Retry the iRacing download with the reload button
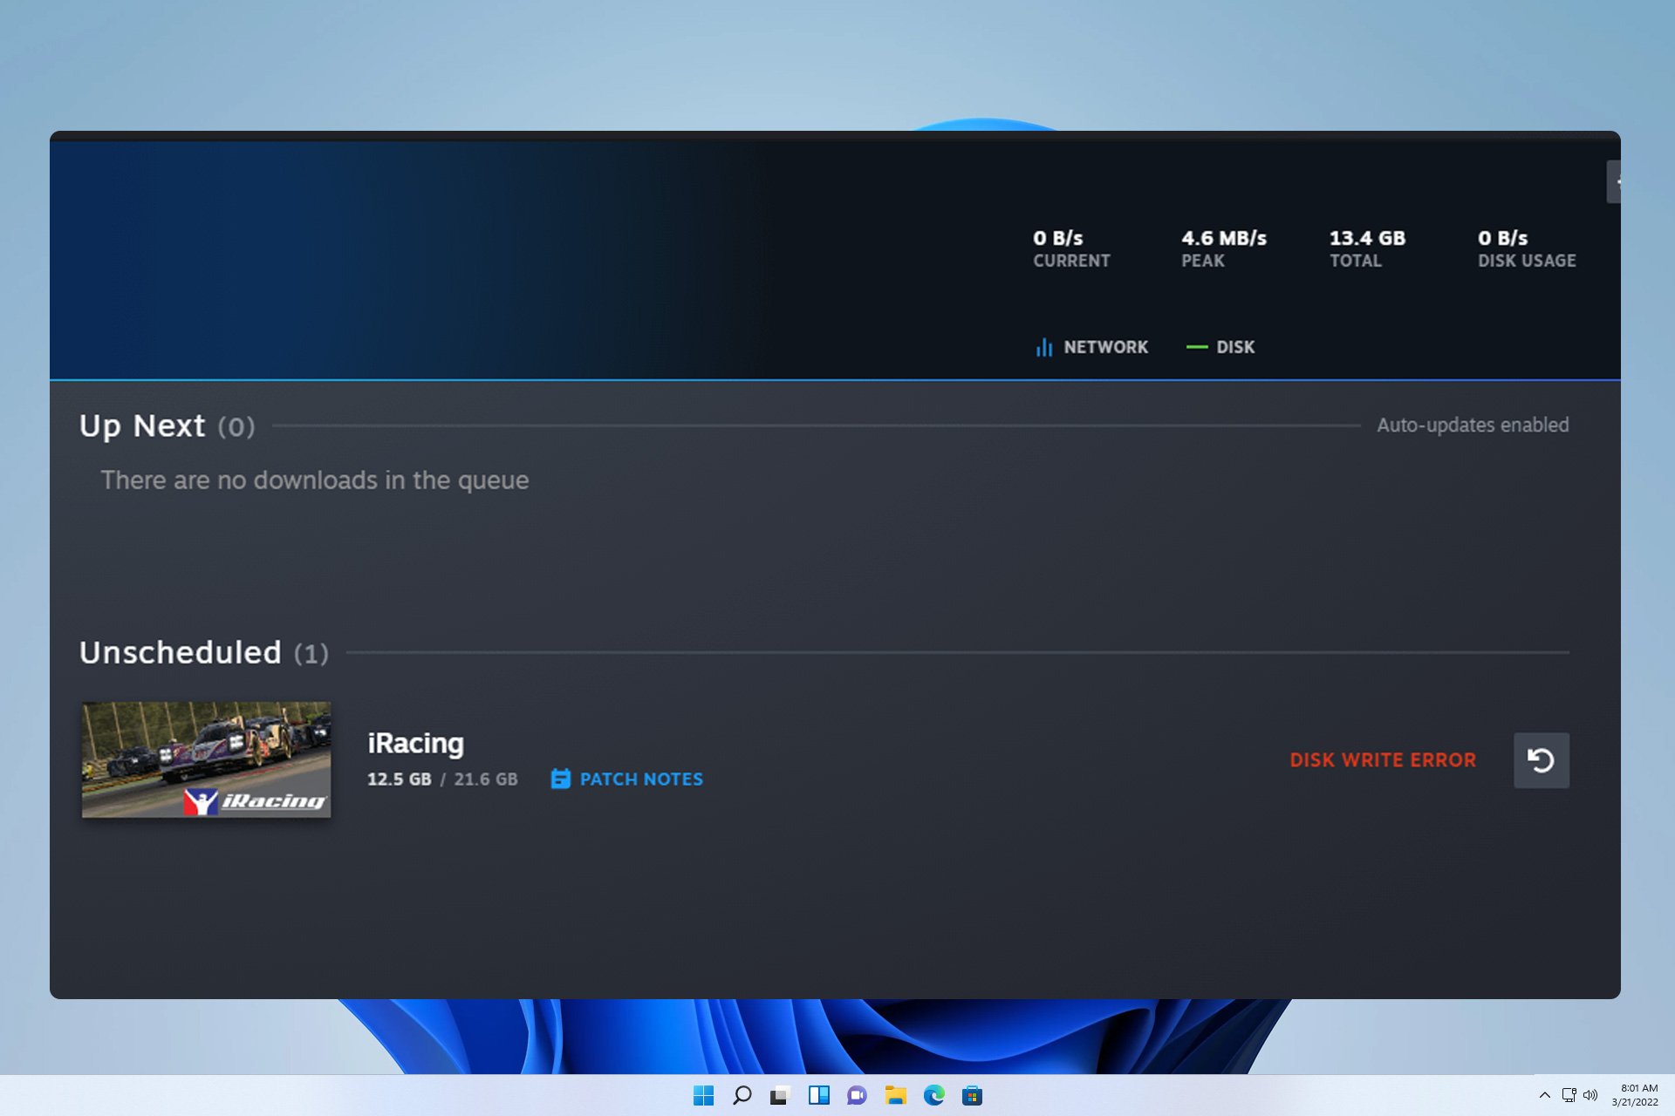1675x1116 pixels. pos(1541,760)
